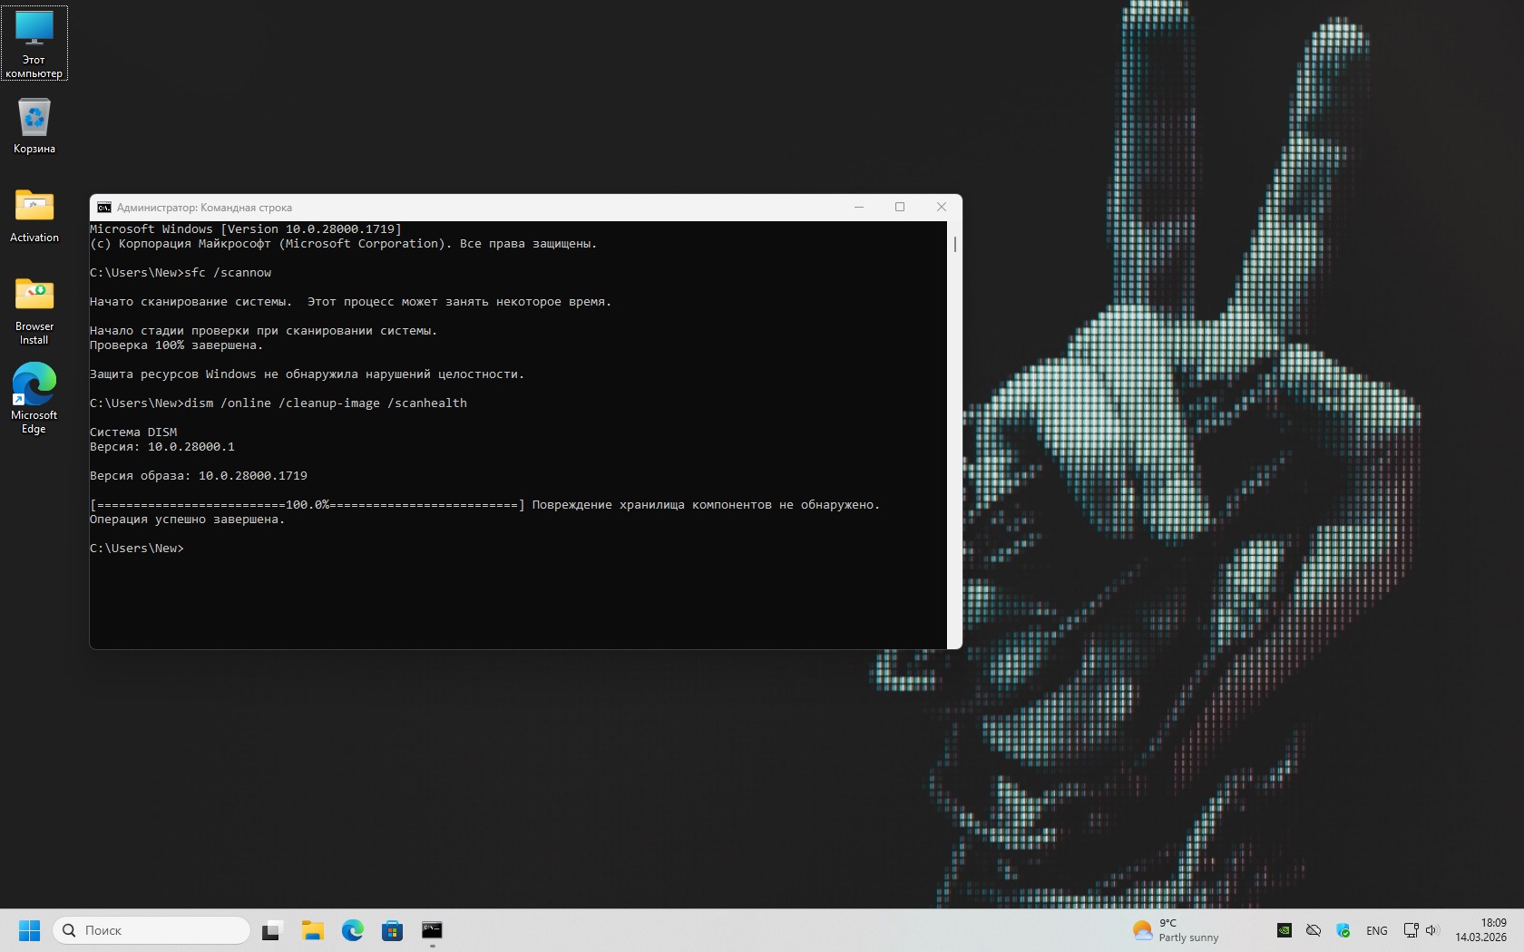Click the volume speaker tray icon
The height and width of the screenshot is (952, 1524).
point(1432,930)
